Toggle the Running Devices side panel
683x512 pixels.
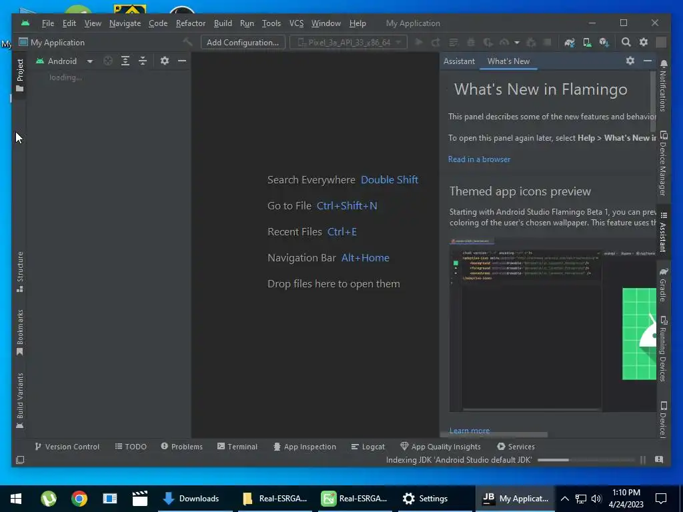point(663,349)
